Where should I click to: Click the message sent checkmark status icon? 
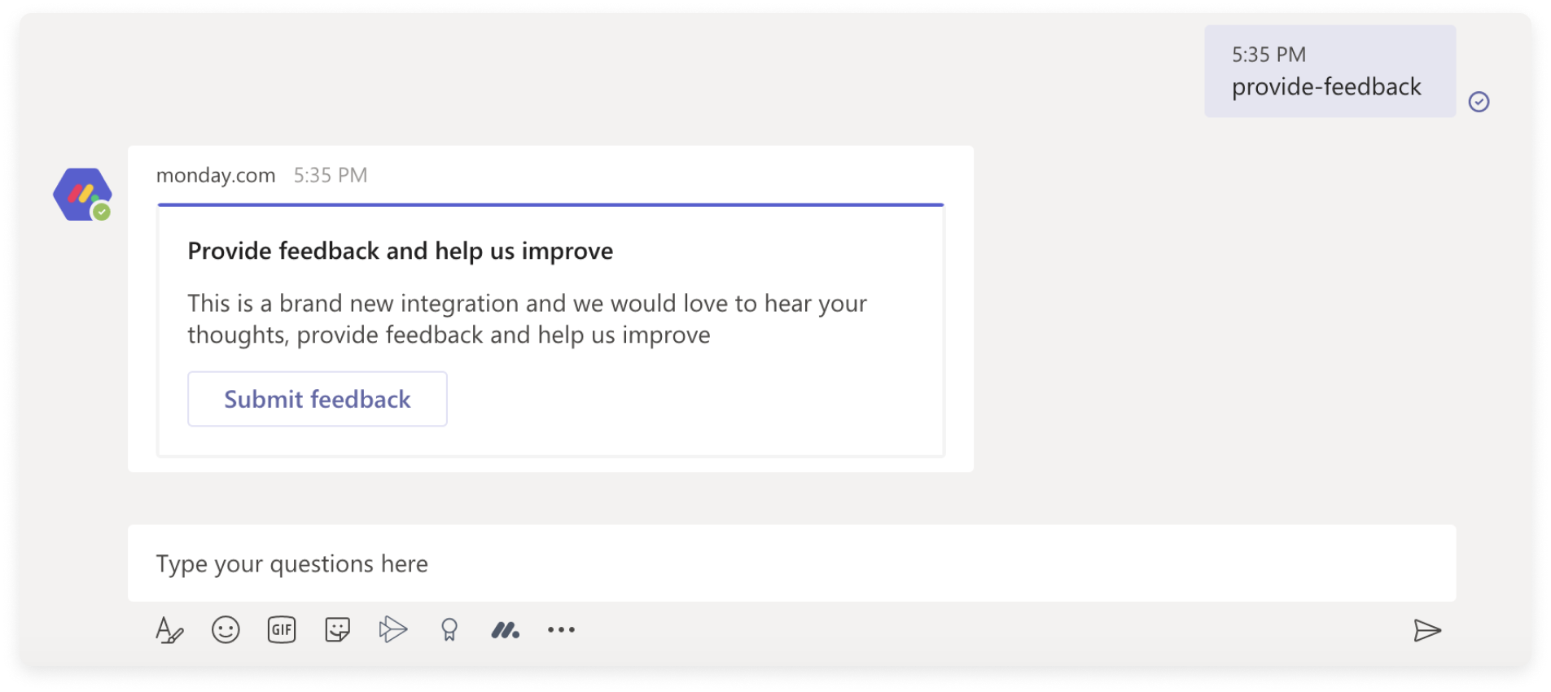pos(1479,102)
